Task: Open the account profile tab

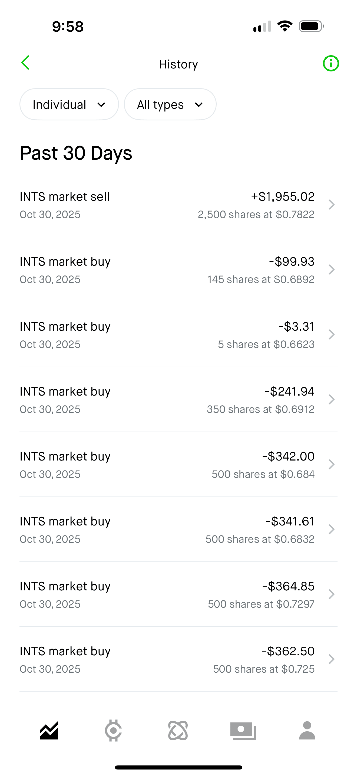Action: 307,731
